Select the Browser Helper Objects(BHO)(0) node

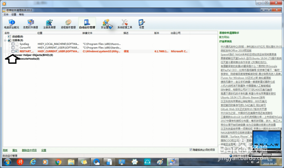click(33, 55)
